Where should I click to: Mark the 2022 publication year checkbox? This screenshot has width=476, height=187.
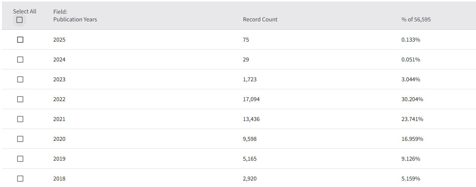[x=20, y=99]
